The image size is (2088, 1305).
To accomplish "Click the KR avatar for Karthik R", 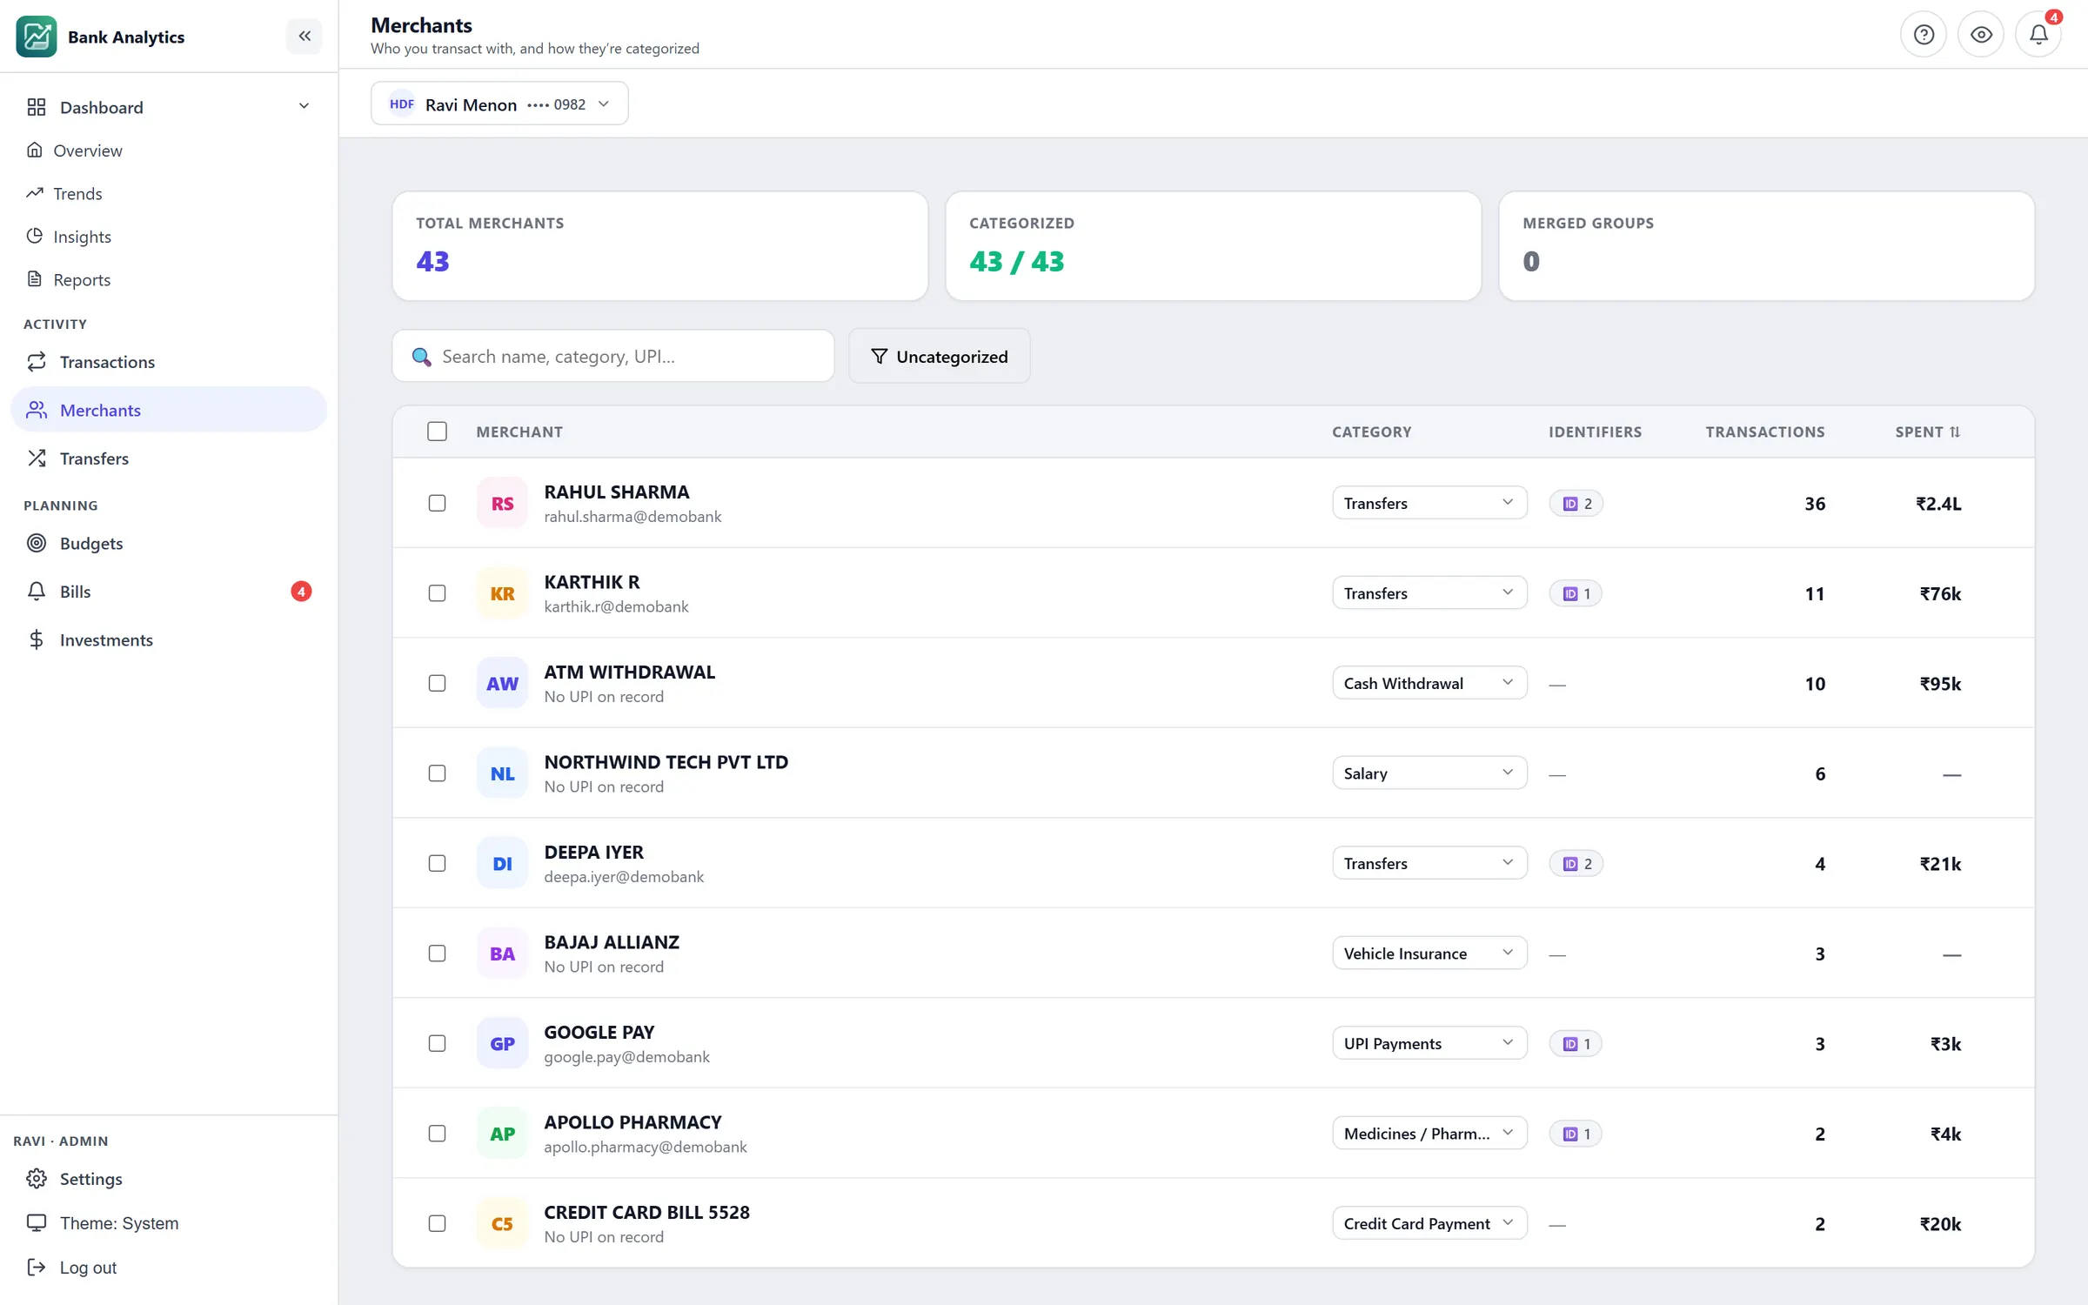I will tap(502, 593).
